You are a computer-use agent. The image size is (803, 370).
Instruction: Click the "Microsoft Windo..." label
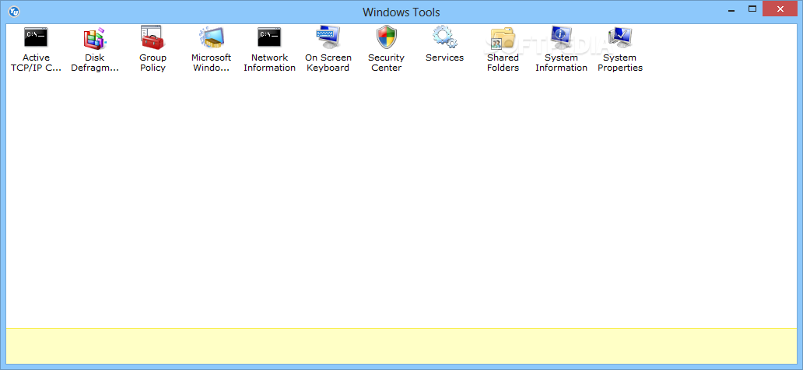coord(211,62)
